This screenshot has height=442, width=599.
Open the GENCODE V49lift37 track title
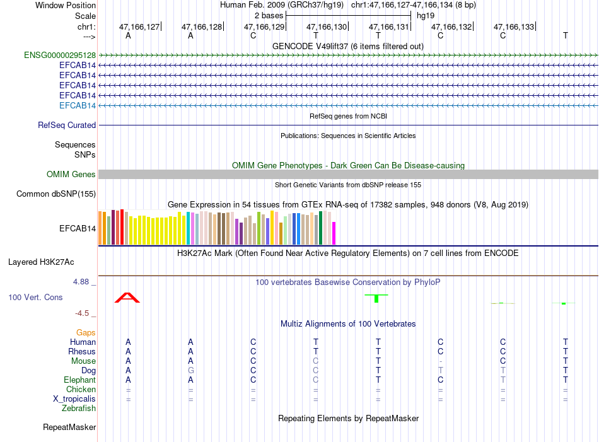tap(348, 46)
